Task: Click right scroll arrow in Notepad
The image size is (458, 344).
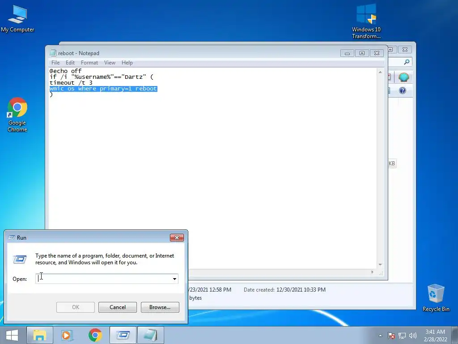Action: pos(373,272)
